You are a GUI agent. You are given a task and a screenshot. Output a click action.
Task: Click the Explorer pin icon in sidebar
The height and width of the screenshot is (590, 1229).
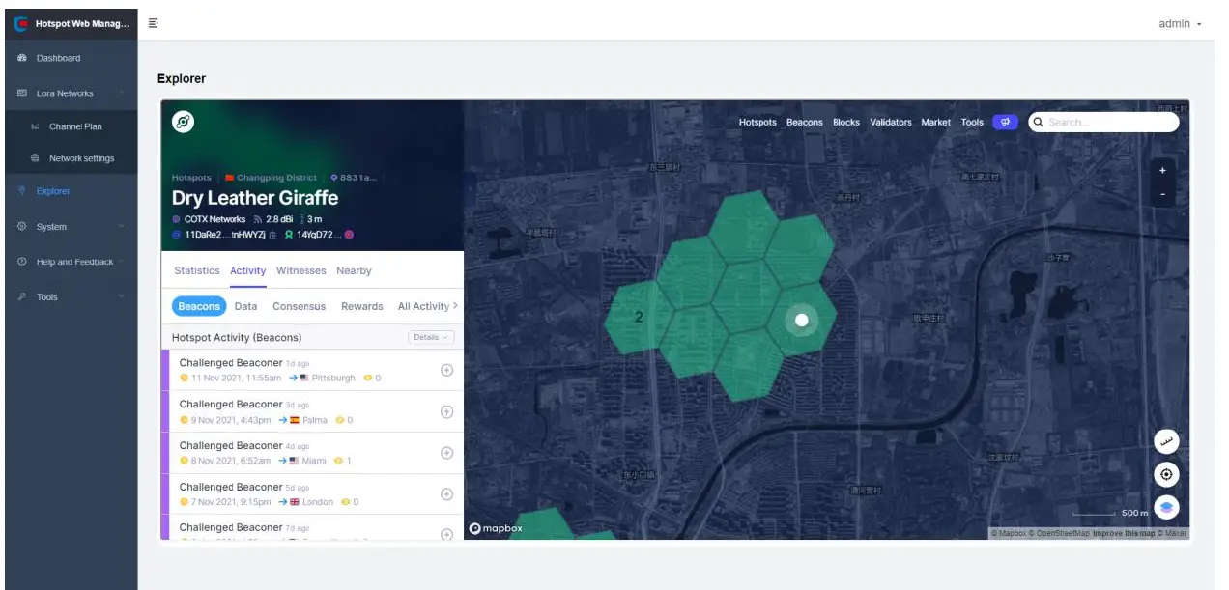(21, 191)
